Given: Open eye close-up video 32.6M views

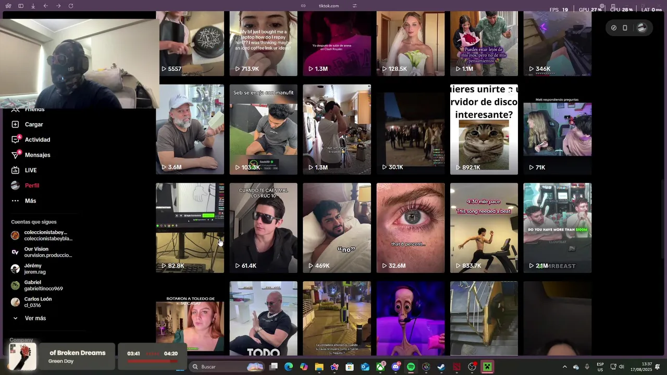Looking at the screenshot, I should 411,228.
